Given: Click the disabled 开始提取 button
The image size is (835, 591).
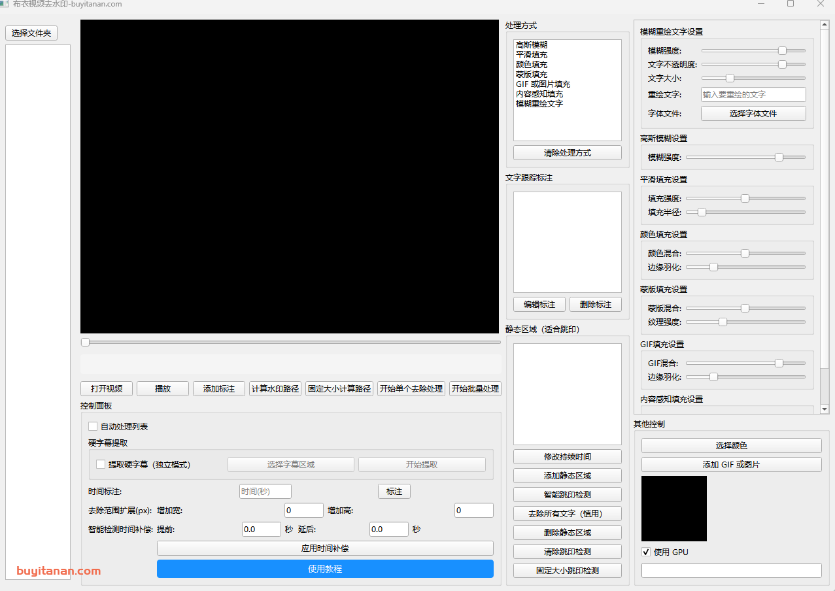Looking at the screenshot, I should pos(422,464).
